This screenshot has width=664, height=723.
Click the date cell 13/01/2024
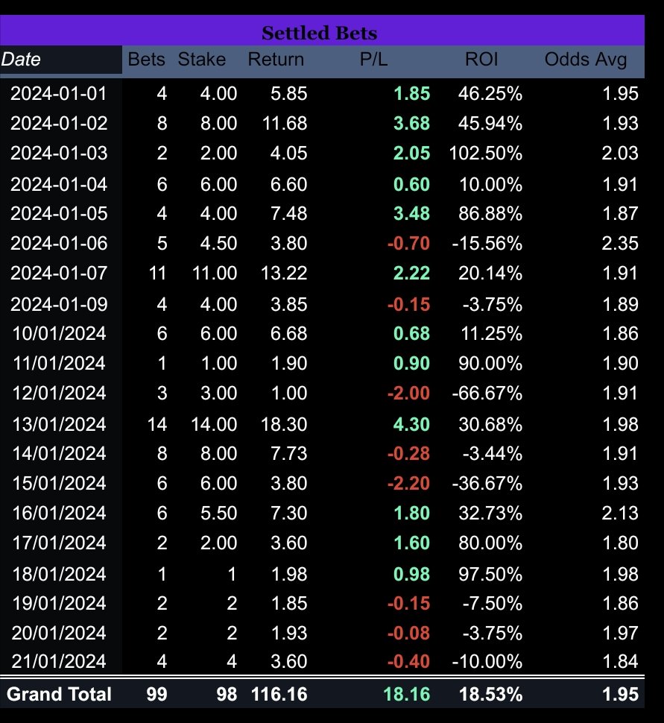click(59, 424)
